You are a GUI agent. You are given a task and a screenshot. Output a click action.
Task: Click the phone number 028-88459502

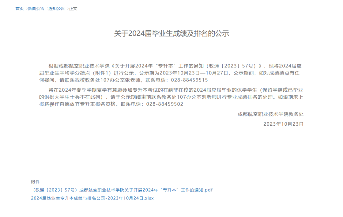(165, 104)
